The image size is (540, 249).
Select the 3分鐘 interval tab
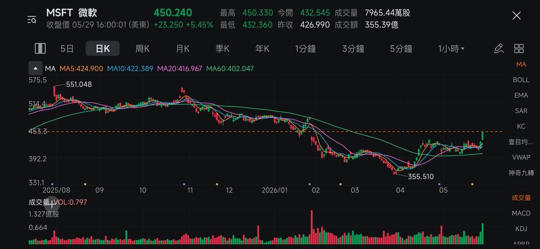(353, 49)
